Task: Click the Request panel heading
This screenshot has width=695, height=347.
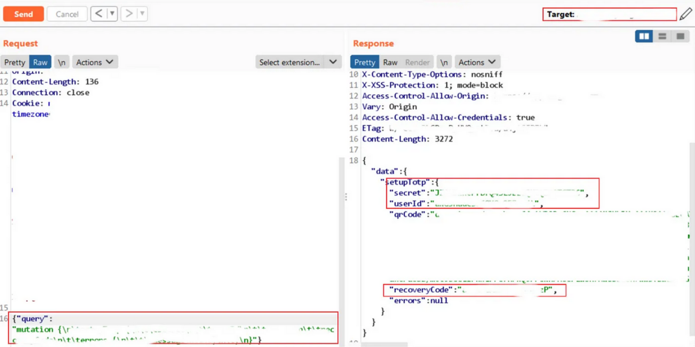Action: 20,43
